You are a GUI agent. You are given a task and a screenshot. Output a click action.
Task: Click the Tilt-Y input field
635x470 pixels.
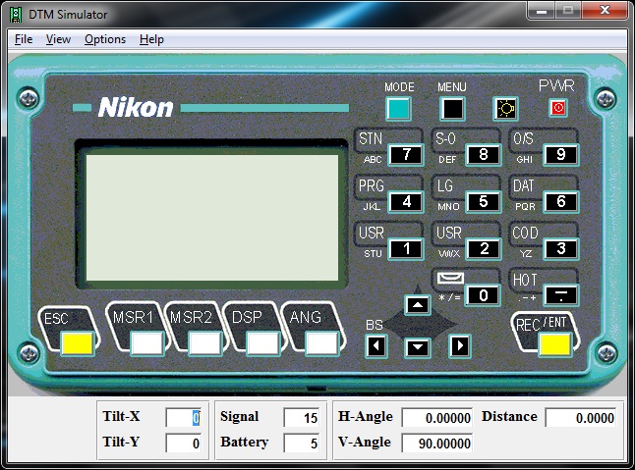(x=184, y=443)
